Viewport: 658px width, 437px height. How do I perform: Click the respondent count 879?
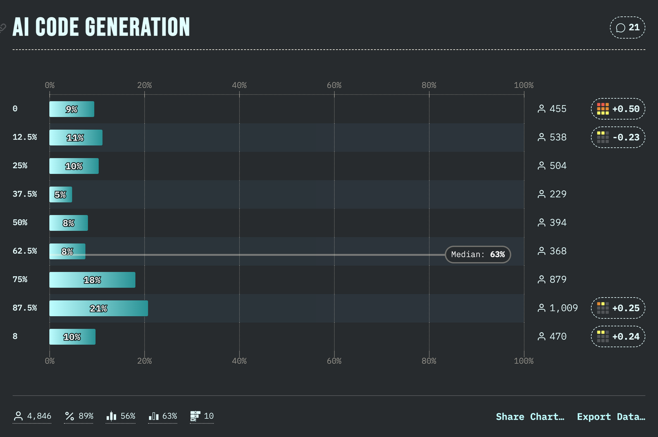tap(558, 280)
